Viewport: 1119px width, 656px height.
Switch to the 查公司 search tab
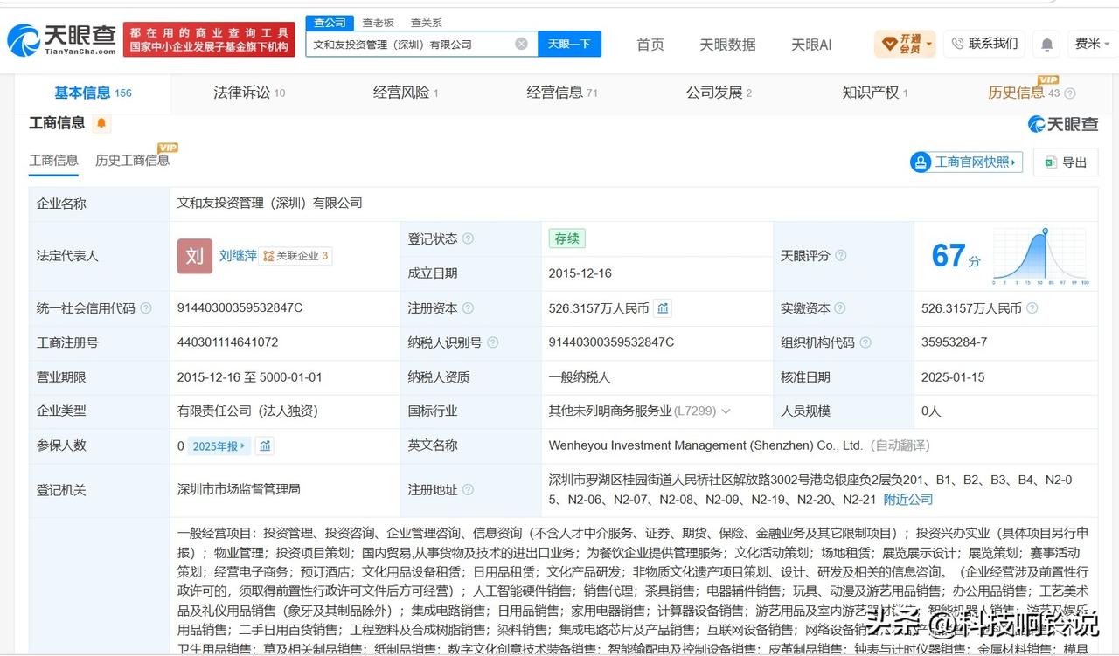click(330, 23)
